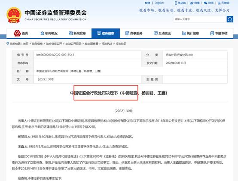Click 按主题查看 in the breadcrumb
Image resolution: width=238 pixels, height=181 pixels.
pyautogui.click(x=92, y=44)
